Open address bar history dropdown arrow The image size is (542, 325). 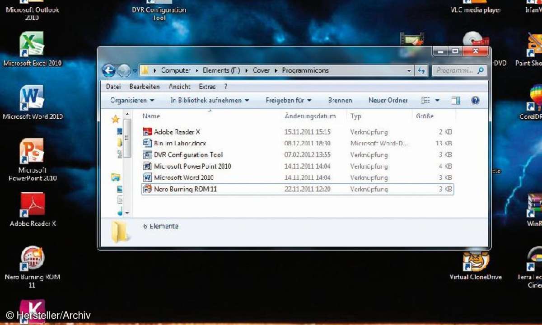coord(409,70)
